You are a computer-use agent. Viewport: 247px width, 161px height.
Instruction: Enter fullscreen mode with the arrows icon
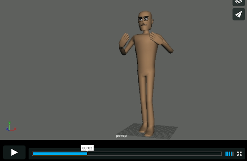click(239, 154)
